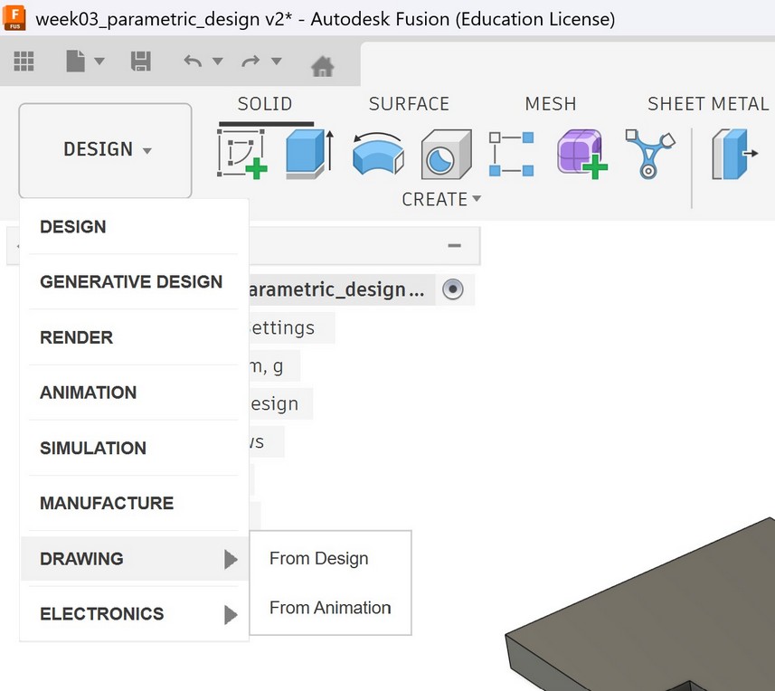
Task: Choose GENERATIVE DESIGN workspace
Action: (x=134, y=282)
